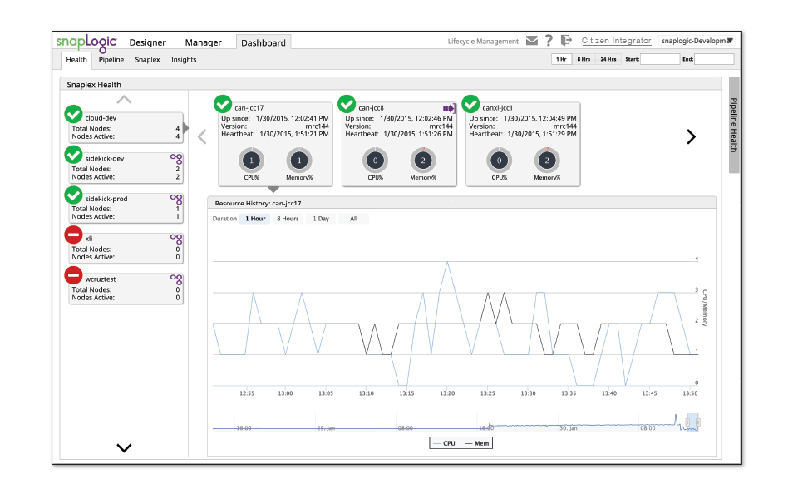Screen dimensions: 798x499
Task: Click the envelope notification icon in the header
Action: (x=532, y=39)
